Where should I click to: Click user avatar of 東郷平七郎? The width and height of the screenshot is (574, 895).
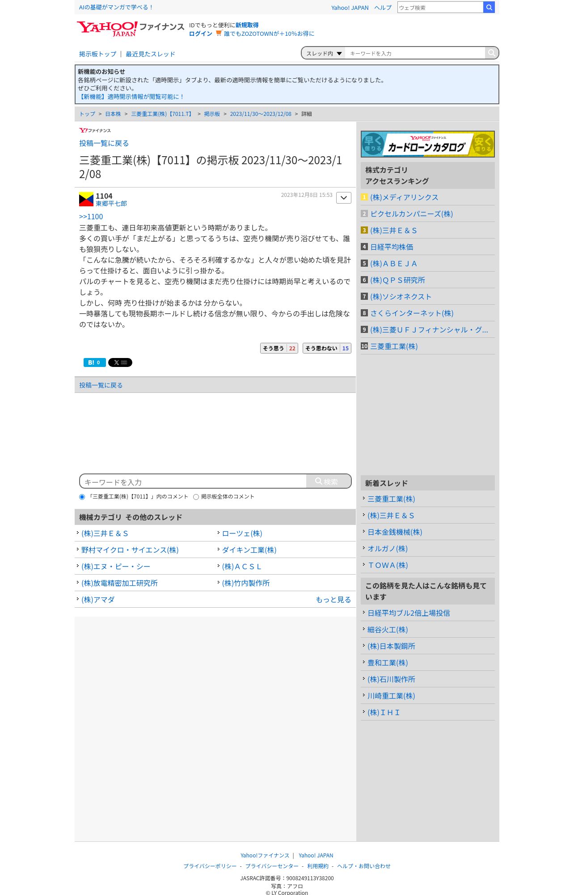click(86, 199)
